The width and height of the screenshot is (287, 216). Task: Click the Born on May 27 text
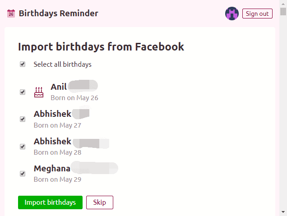pyautogui.click(x=57, y=125)
